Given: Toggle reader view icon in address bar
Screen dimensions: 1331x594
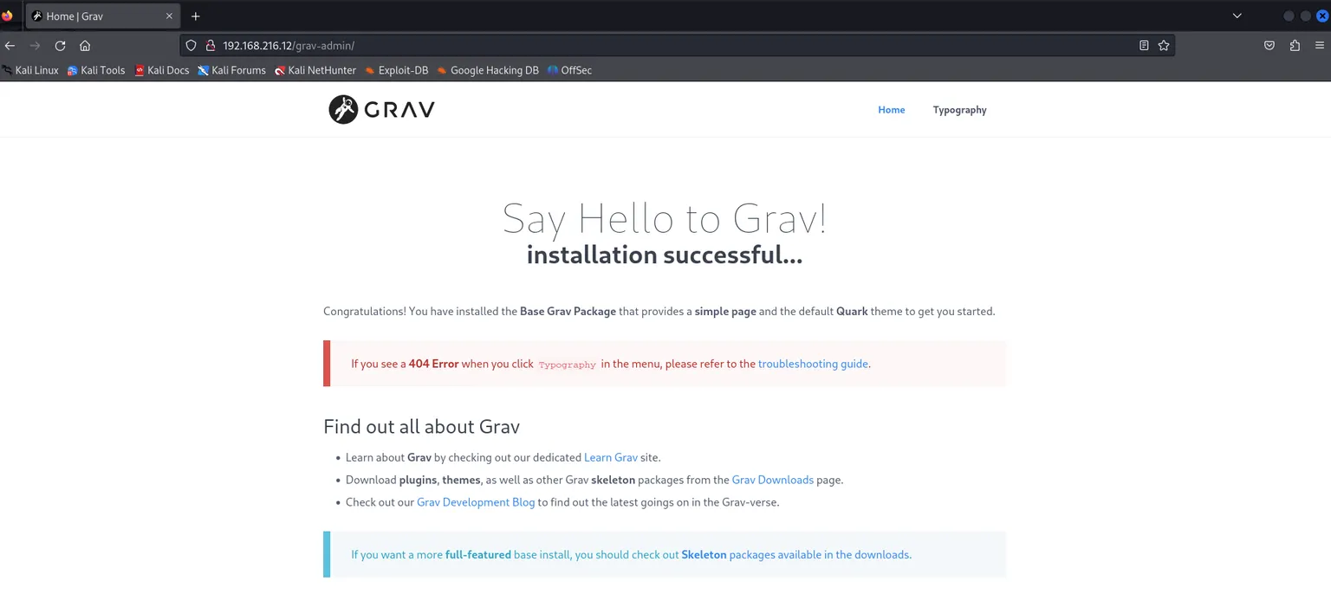Looking at the screenshot, I should pyautogui.click(x=1144, y=46).
